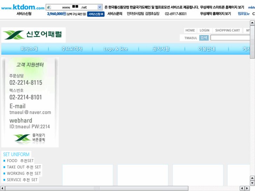Image resolution: width=255 pixels, height=191 pixels.
Task: Open the 공지사항 menu
Action: point(161,49)
